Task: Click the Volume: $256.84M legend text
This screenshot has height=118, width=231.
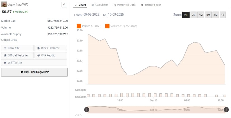Action: [124, 26]
